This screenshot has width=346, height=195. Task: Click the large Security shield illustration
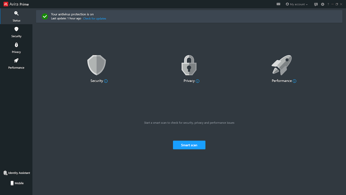coord(96,65)
